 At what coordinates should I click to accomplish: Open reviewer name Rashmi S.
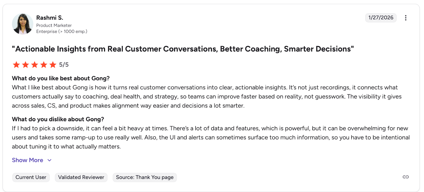click(50, 18)
